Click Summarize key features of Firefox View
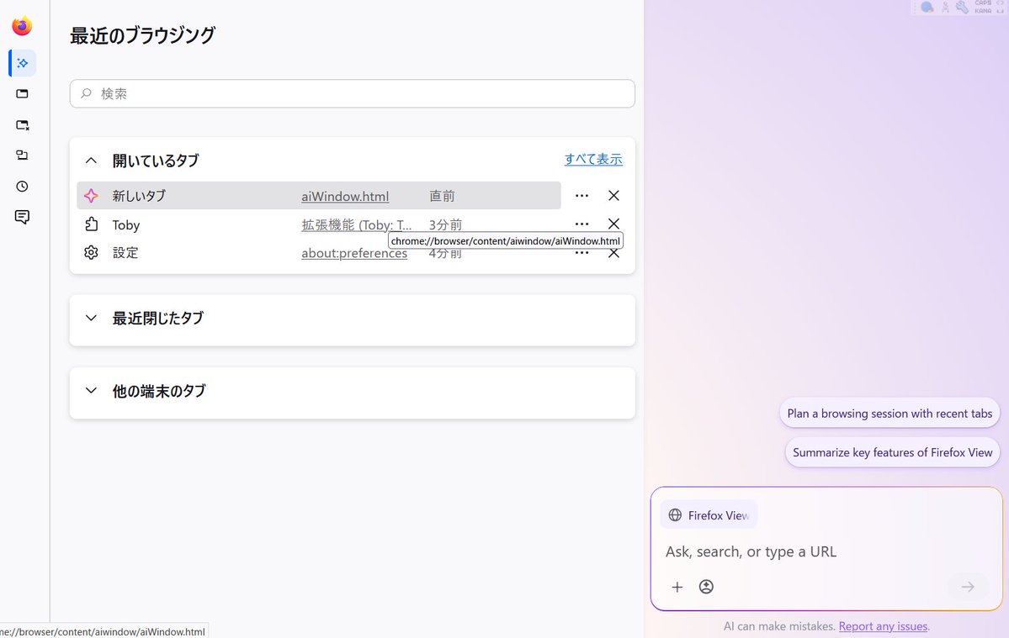 pyautogui.click(x=893, y=452)
